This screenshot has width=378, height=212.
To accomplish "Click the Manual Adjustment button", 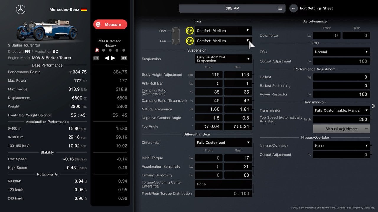I will point(341,129).
